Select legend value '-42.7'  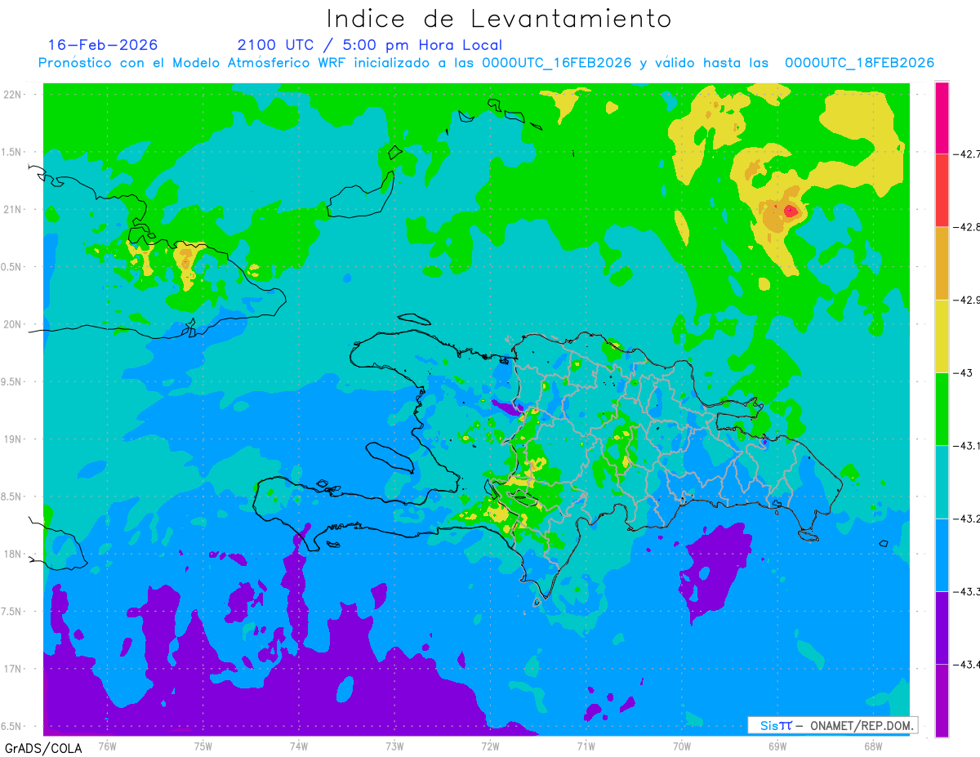point(966,154)
